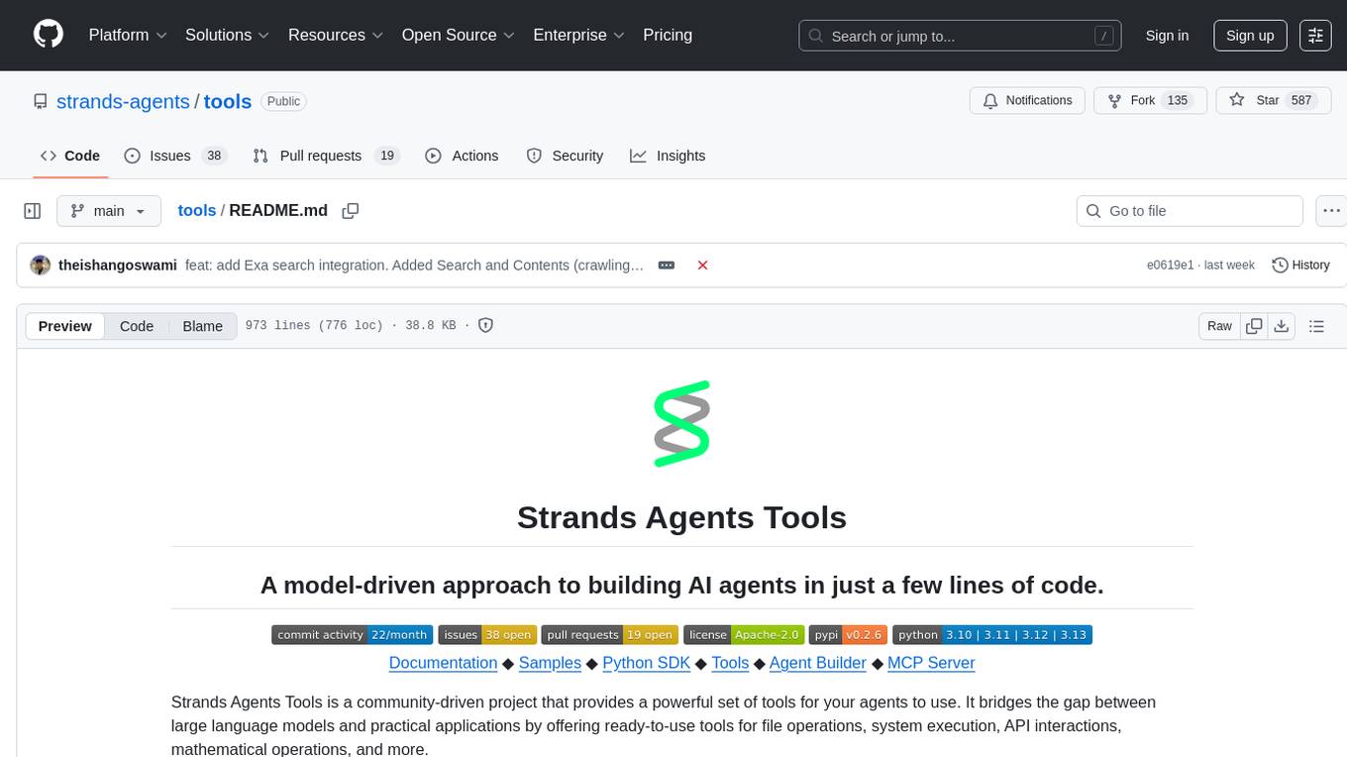Open the Documentation link

[x=443, y=663]
